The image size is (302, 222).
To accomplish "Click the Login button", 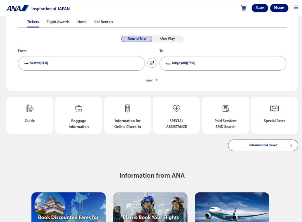I will coord(279,8).
